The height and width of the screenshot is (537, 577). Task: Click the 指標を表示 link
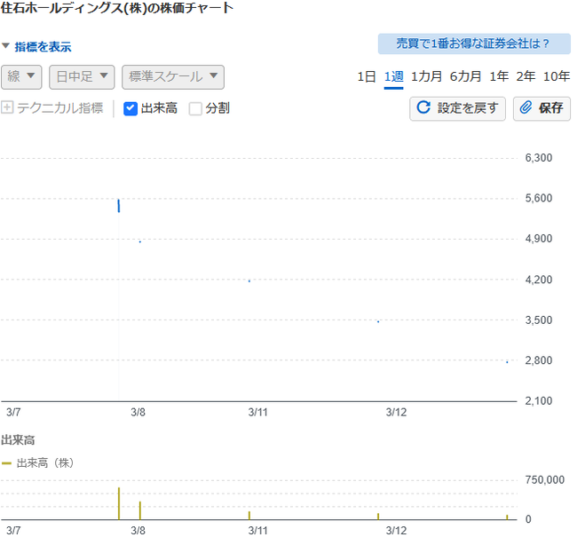click(43, 47)
